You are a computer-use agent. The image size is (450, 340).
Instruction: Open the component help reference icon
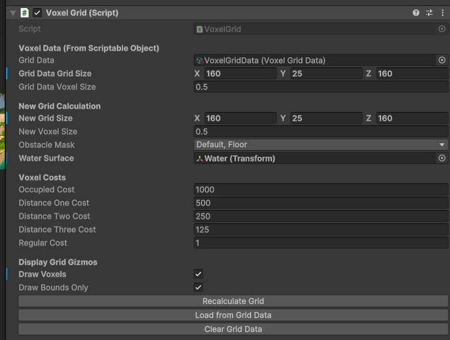point(416,13)
